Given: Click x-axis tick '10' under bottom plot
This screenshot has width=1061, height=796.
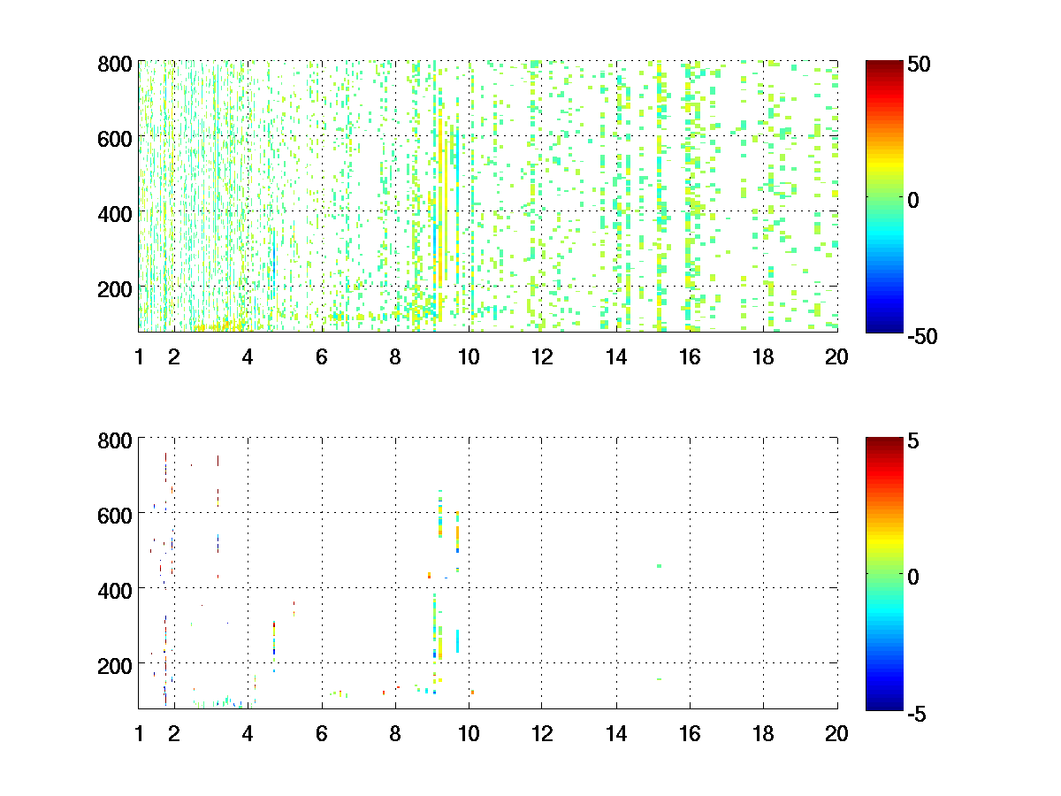Looking at the screenshot, I should (469, 733).
